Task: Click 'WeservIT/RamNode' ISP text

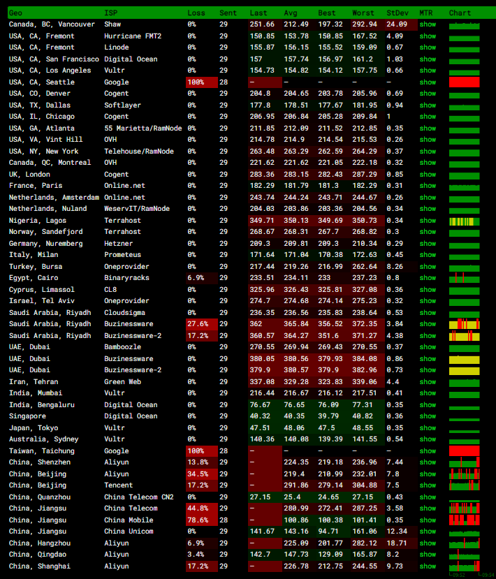Action: point(137,209)
